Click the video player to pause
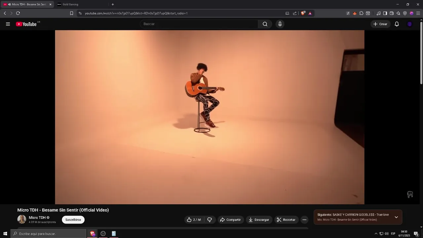Viewport: 423px width, 238px height. (210, 117)
